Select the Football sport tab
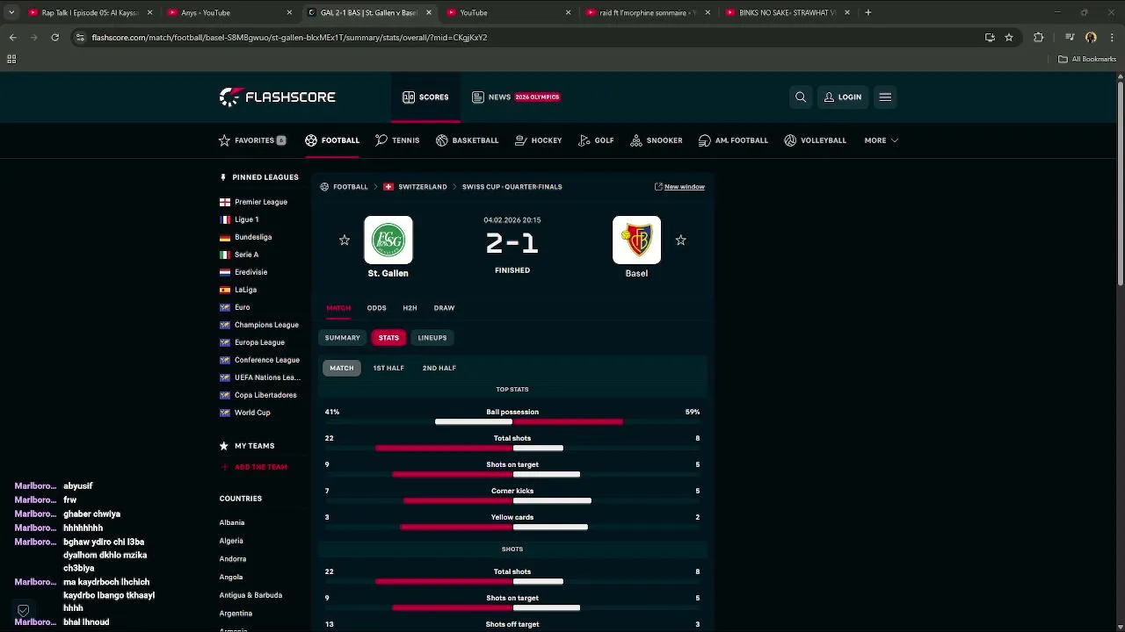This screenshot has height=632, width=1125. click(332, 140)
